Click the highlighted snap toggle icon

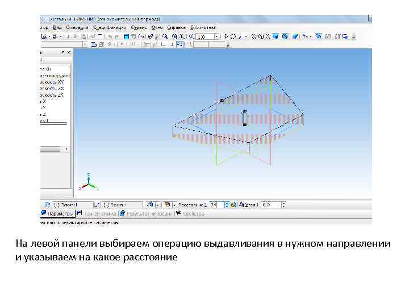(x=180, y=44)
